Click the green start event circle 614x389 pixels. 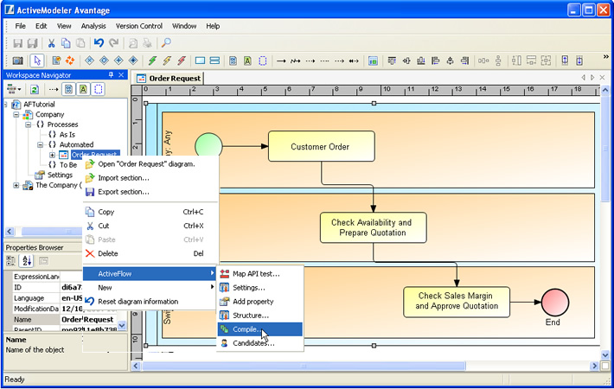[208, 145]
